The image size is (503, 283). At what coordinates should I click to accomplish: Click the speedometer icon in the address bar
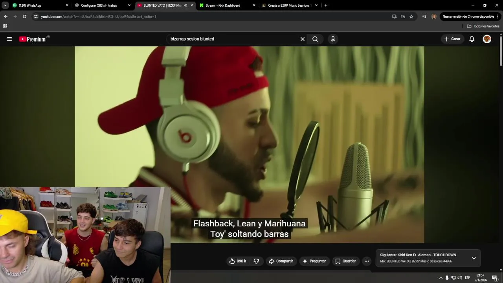(x=403, y=17)
